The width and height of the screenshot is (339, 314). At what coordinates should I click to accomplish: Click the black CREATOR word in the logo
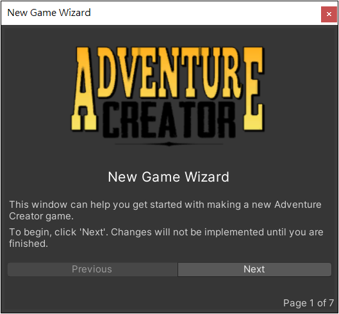click(169, 120)
